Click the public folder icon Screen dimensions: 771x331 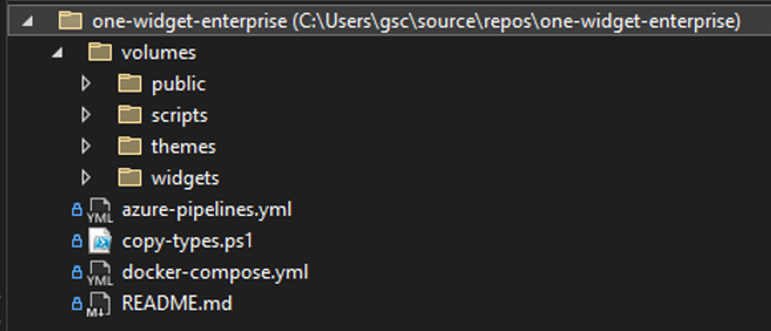tap(130, 83)
